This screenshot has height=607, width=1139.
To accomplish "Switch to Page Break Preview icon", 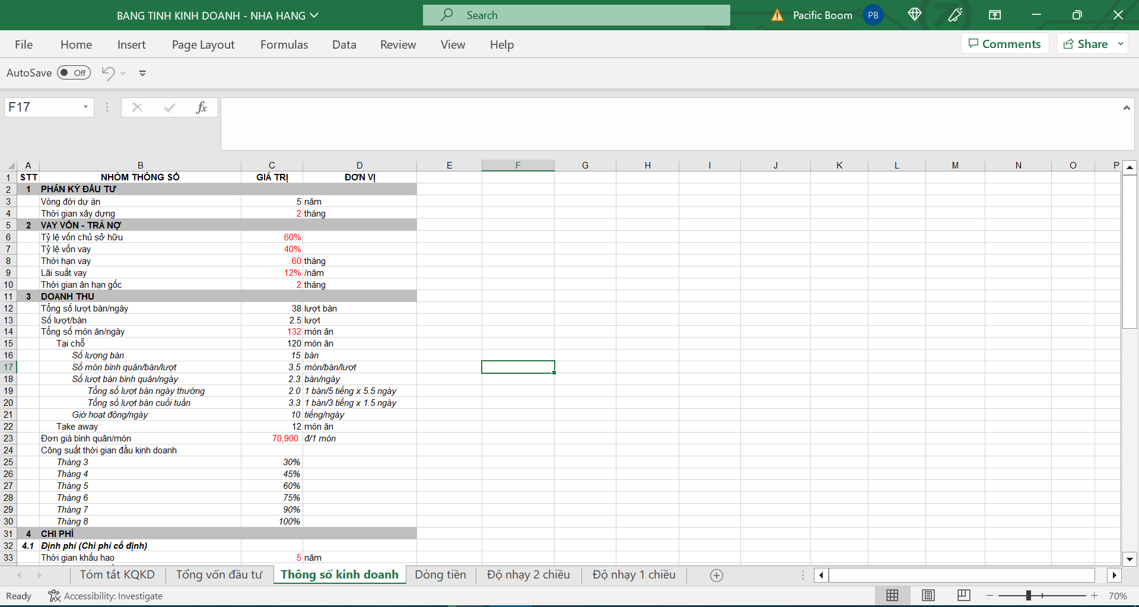I will click(x=963, y=595).
